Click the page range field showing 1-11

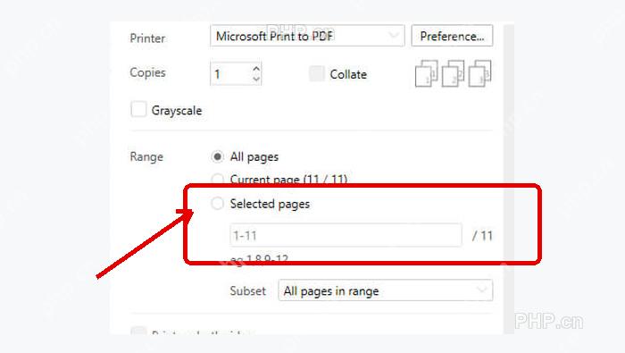pyautogui.click(x=346, y=235)
